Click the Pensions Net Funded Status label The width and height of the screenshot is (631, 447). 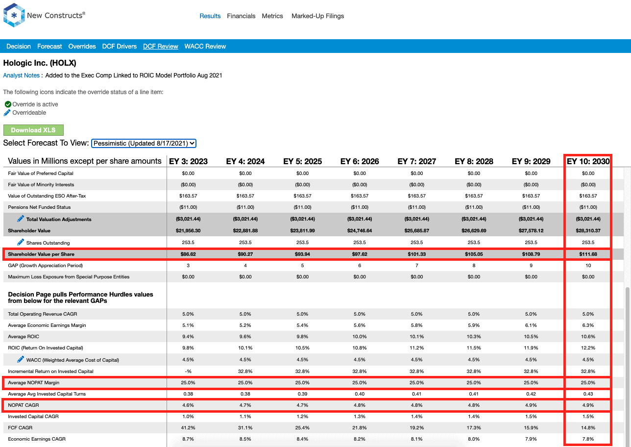[x=39, y=207]
